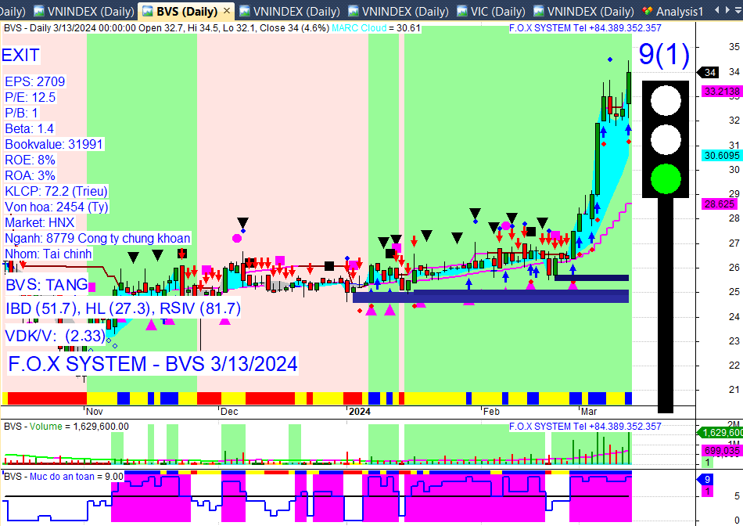Switch to the Analysis1 tab

[x=673, y=11]
